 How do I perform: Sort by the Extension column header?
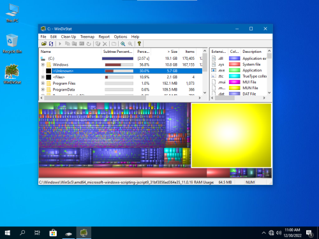point(219,52)
